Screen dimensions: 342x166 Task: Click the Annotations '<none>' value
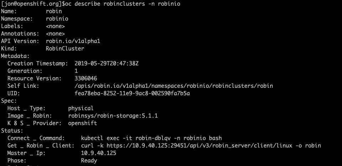click(55, 34)
